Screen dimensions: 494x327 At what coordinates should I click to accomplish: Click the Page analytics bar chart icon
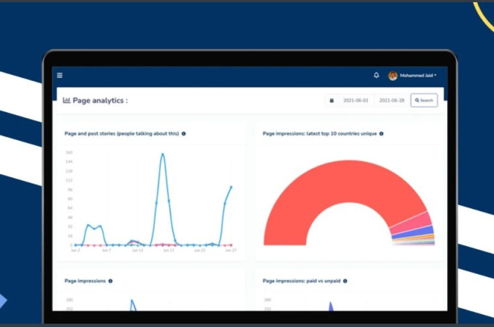pos(66,101)
